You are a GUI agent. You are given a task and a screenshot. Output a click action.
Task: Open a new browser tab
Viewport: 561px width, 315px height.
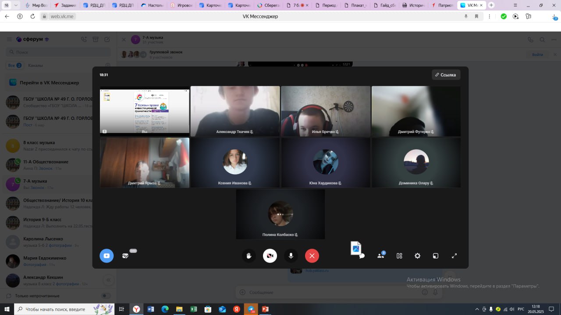491,5
